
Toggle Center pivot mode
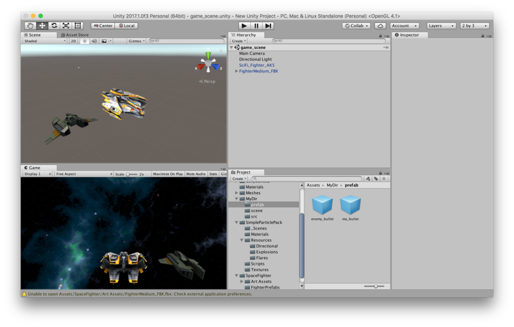(103, 26)
